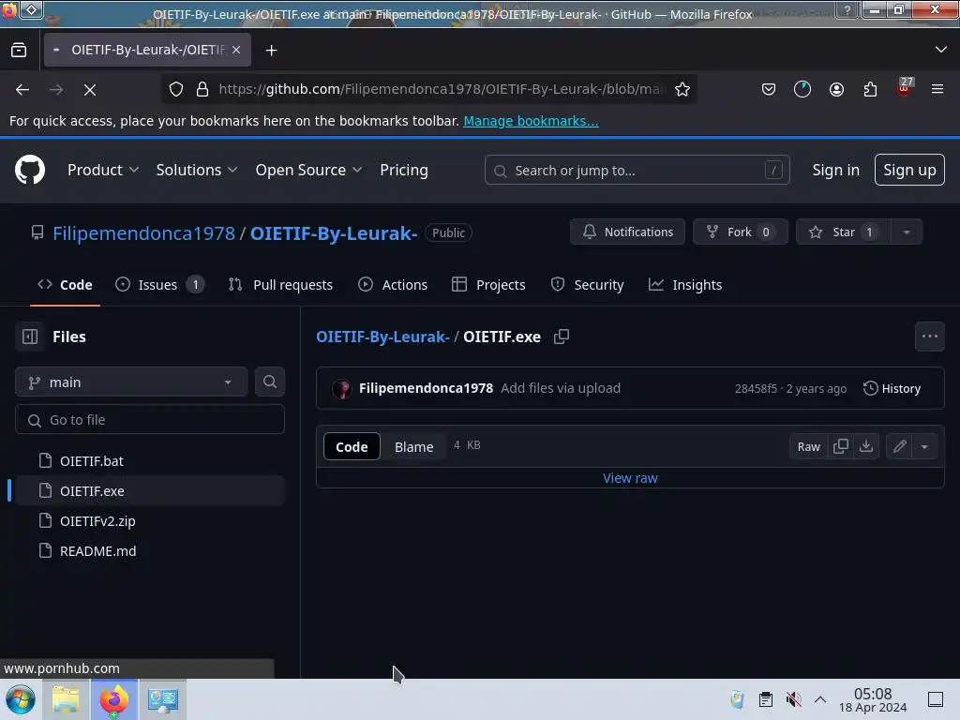The height and width of the screenshot is (720, 960).
Task: Click Manage bookmarks link
Action: coord(531,121)
